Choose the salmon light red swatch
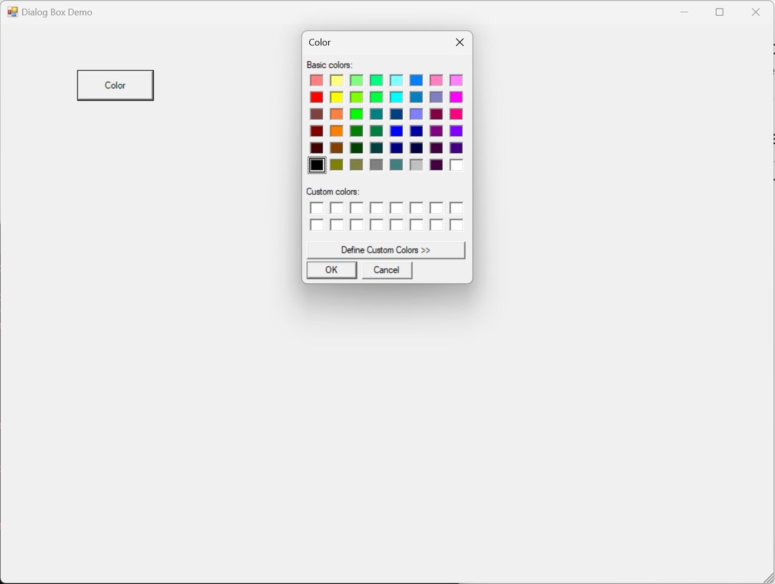775x584 pixels. [317, 81]
